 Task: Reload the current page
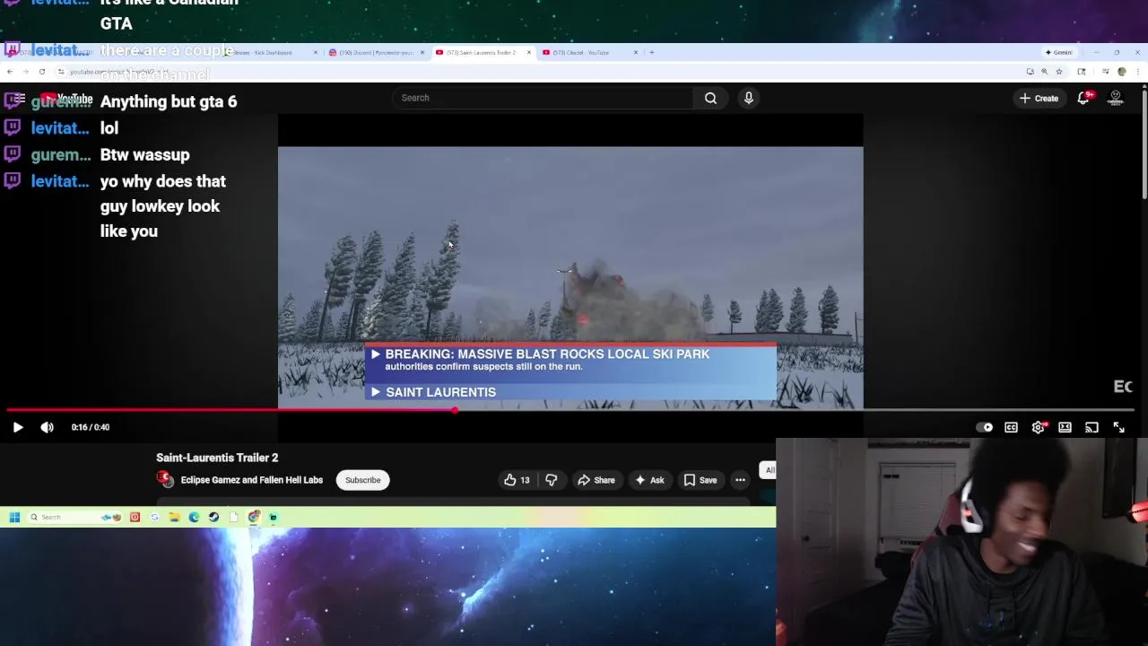[41, 72]
